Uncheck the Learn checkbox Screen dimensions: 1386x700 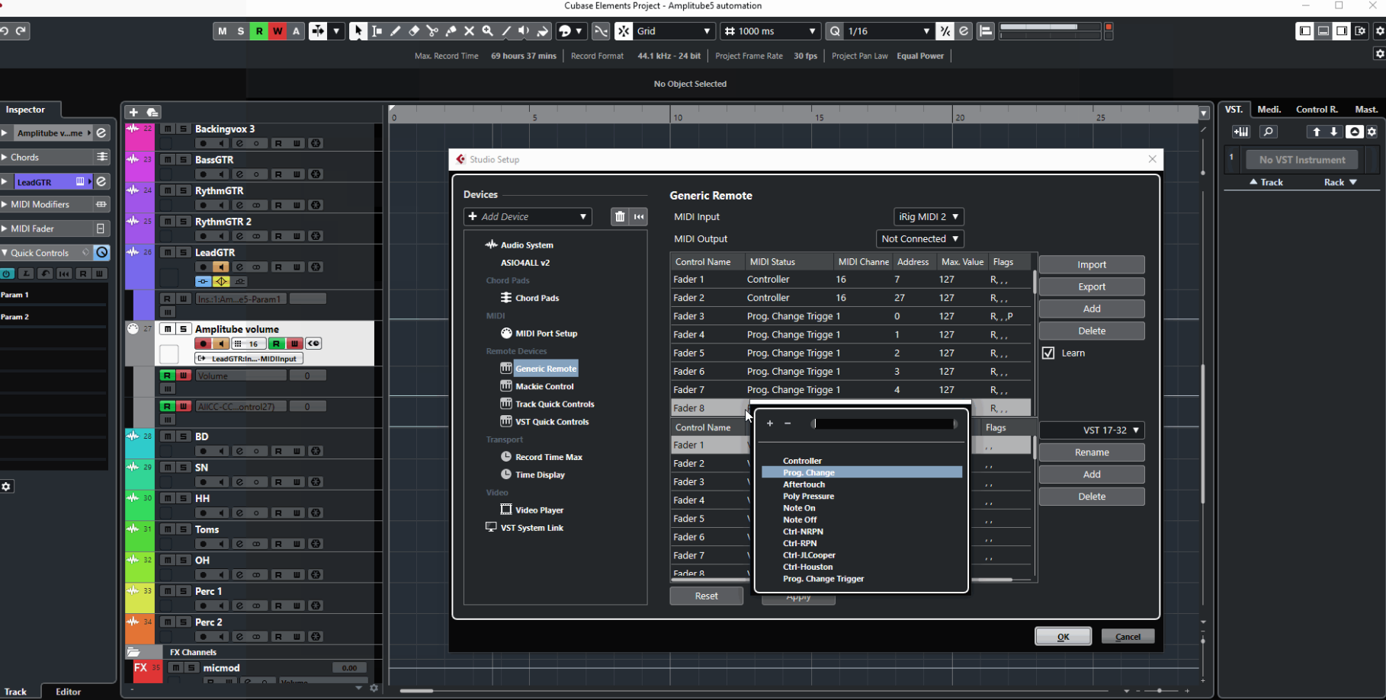point(1048,353)
